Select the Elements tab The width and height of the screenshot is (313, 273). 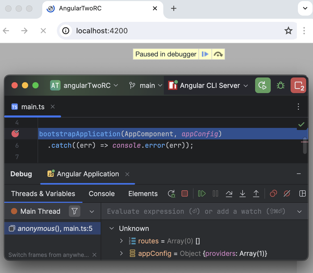pyautogui.click(x=143, y=193)
